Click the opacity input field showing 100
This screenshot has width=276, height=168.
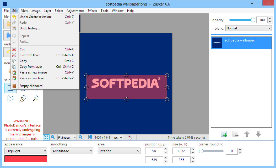(x=262, y=20)
